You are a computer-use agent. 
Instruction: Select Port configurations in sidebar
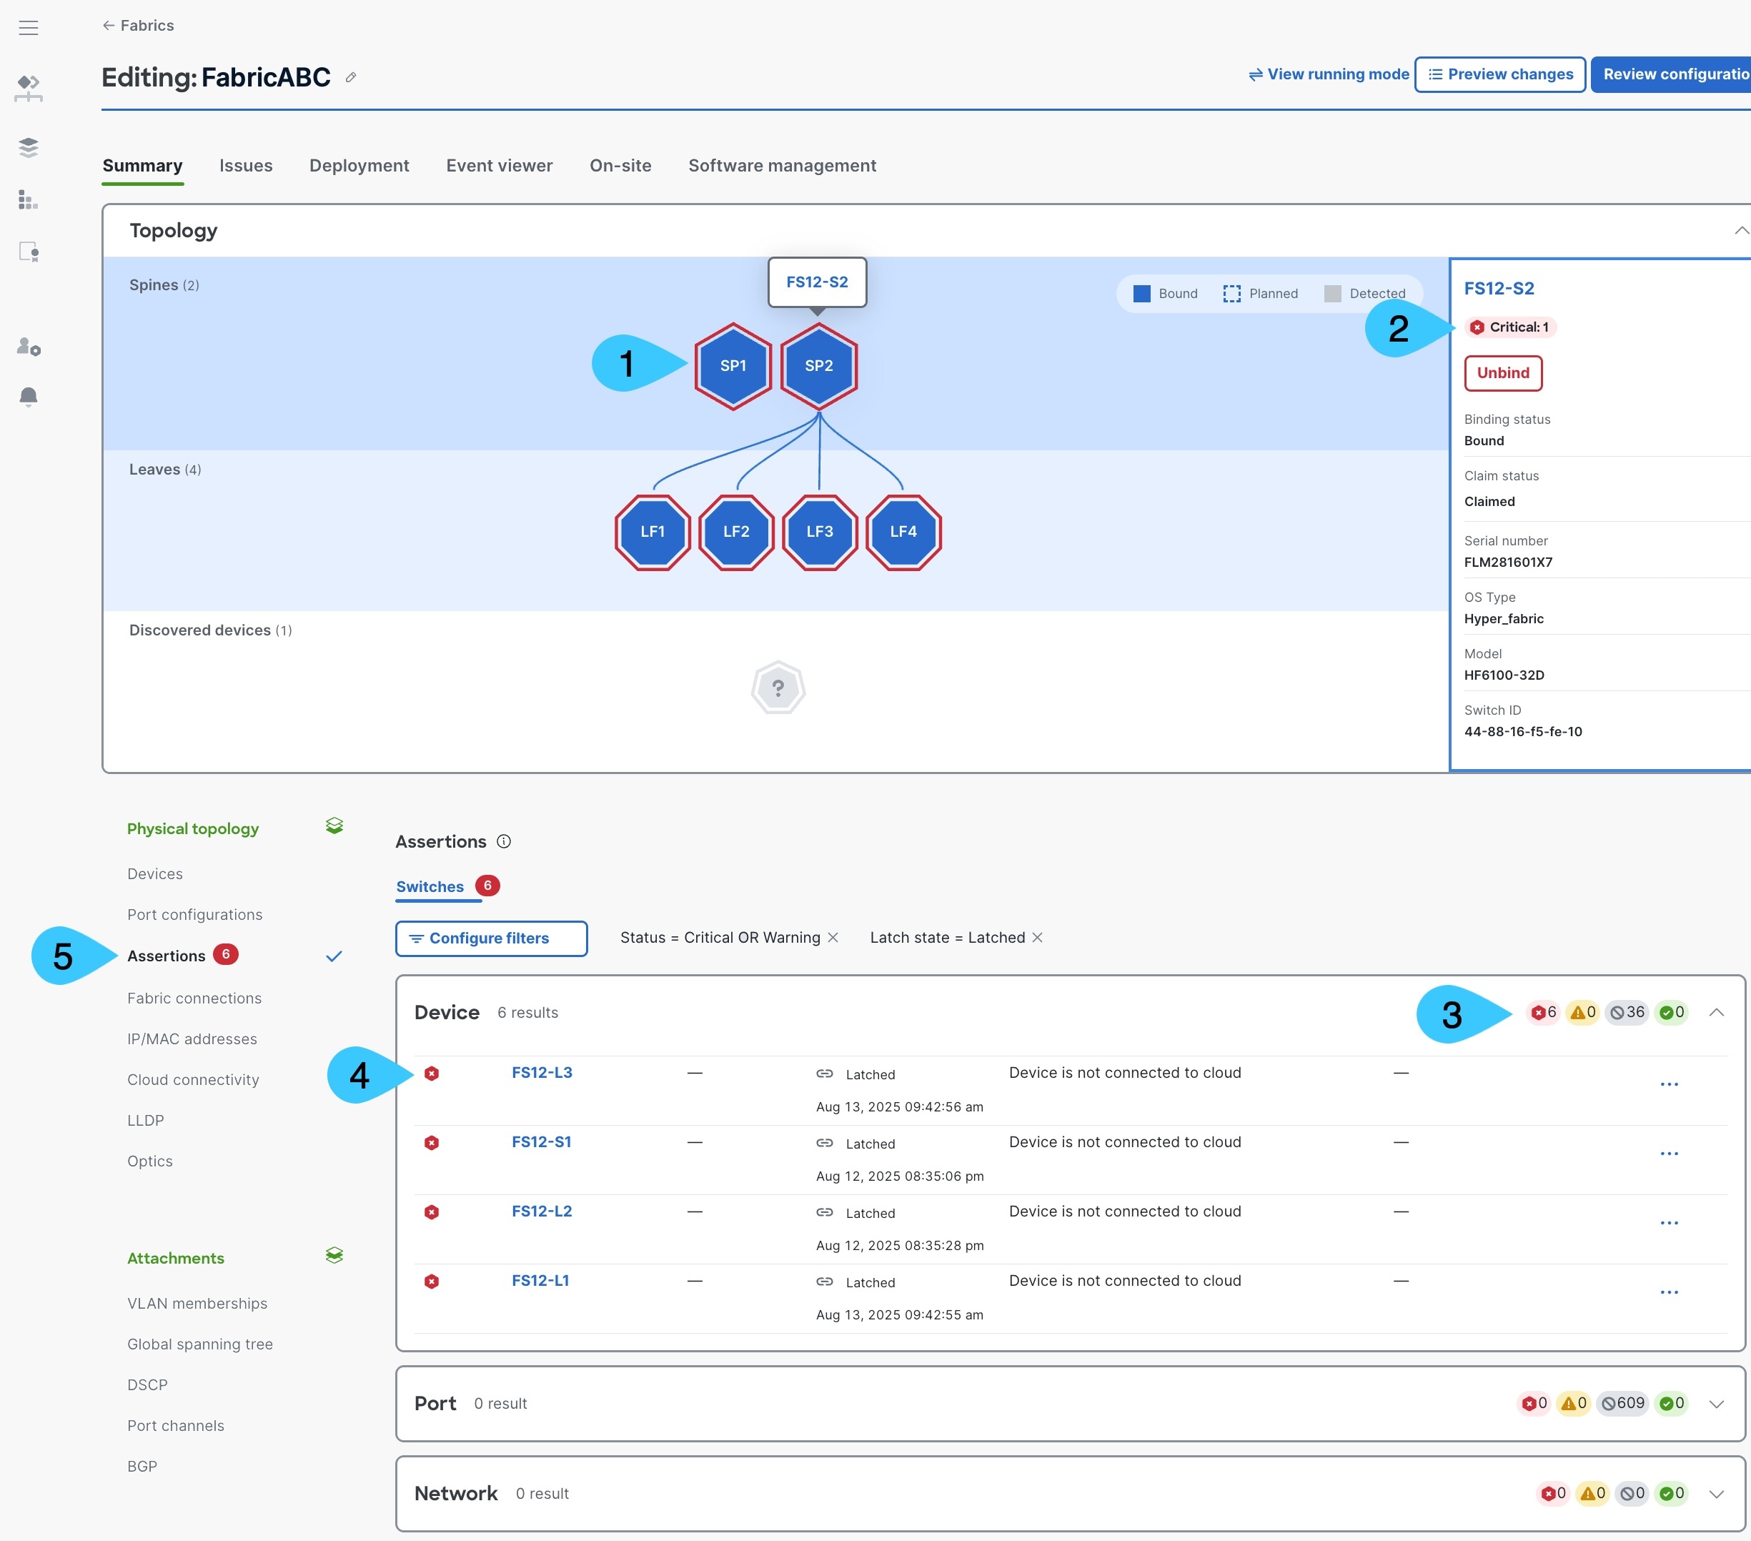(x=194, y=915)
